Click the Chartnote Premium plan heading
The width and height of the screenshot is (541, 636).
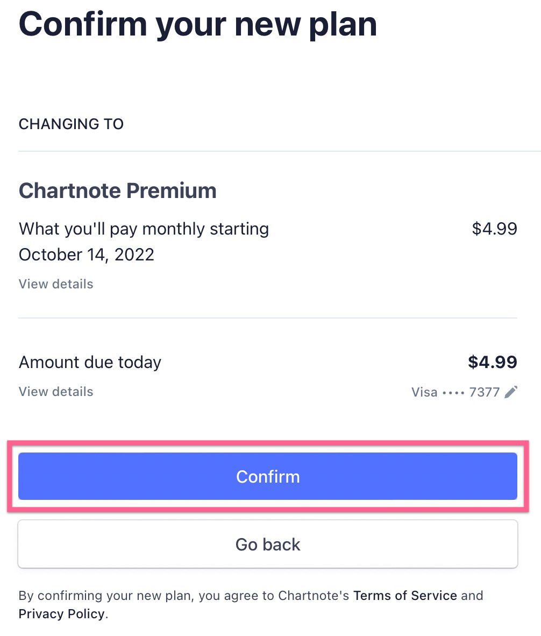tap(118, 190)
